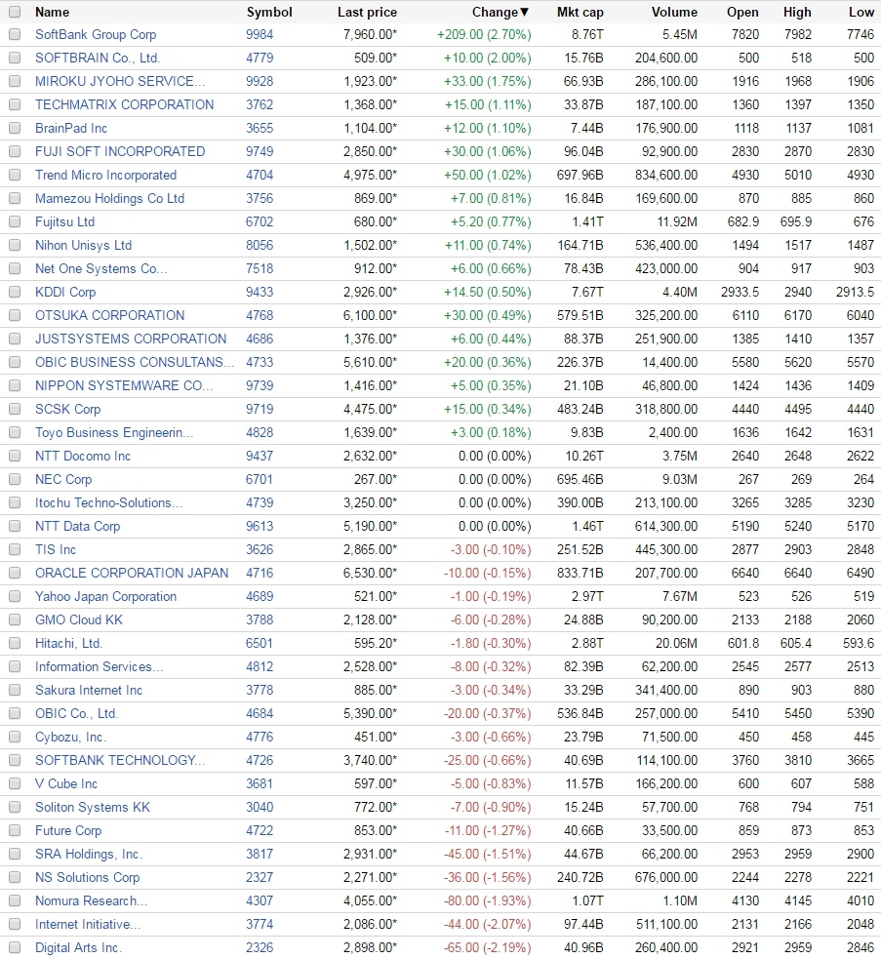The image size is (881, 959).
Task: Sort by the Symbol column header
Action: pyautogui.click(x=269, y=13)
